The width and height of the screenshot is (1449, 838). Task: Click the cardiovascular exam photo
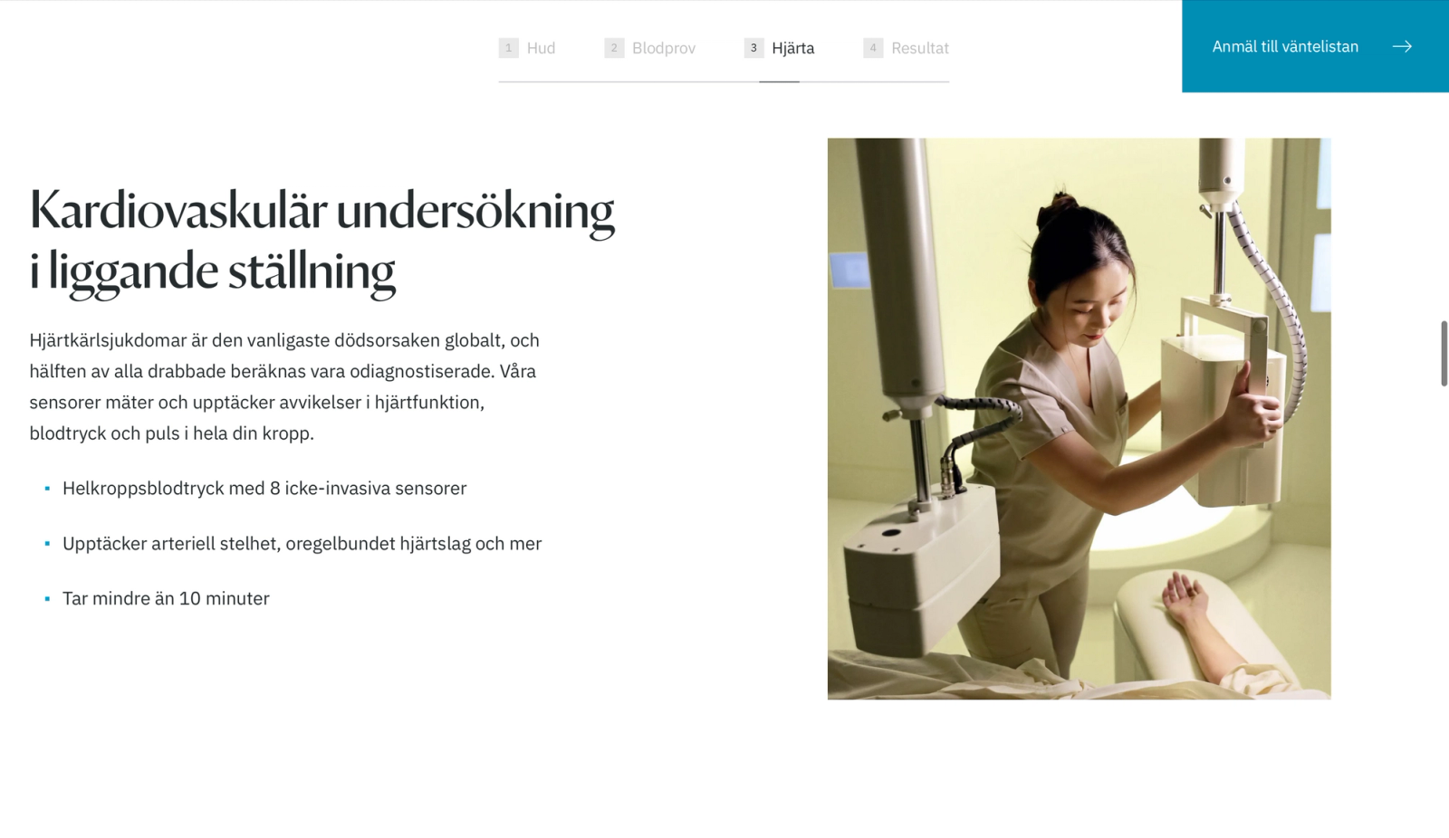(1080, 419)
